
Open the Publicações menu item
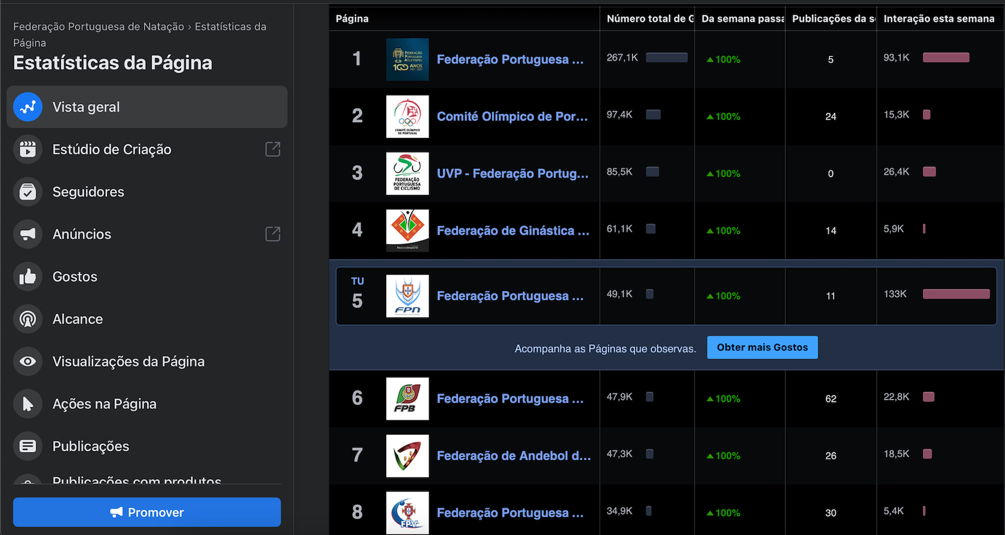(90, 446)
